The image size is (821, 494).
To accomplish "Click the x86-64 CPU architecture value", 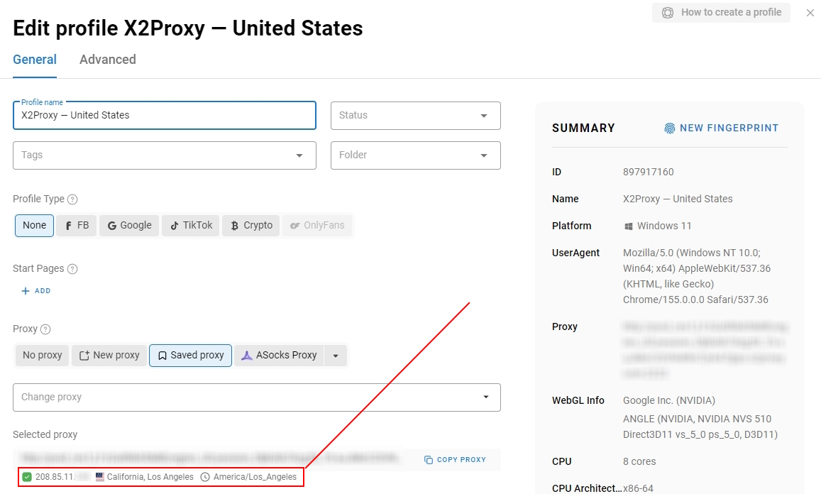I will [x=638, y=488].
